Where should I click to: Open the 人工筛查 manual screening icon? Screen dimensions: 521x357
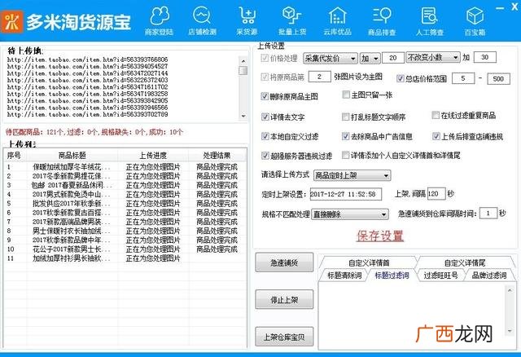[429, 20]
